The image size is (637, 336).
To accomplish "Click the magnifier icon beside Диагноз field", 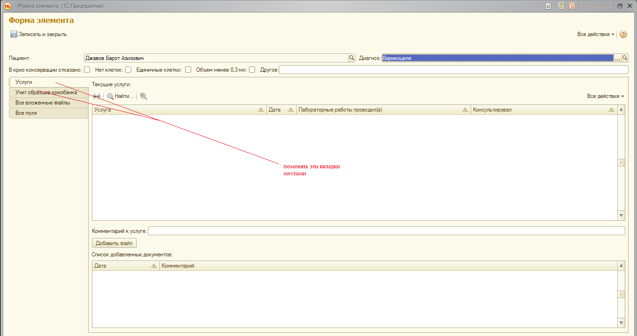I will point(625,58).
